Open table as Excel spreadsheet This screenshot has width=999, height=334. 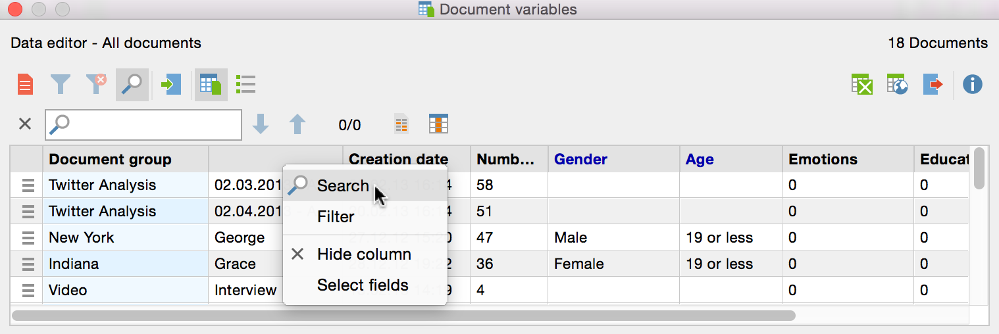(862, 85)
